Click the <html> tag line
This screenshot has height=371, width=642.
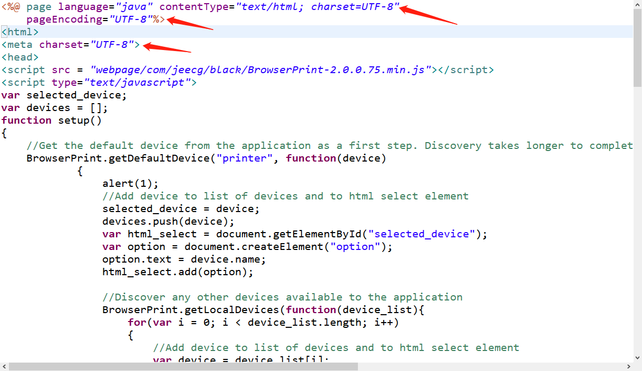point(20,32)
